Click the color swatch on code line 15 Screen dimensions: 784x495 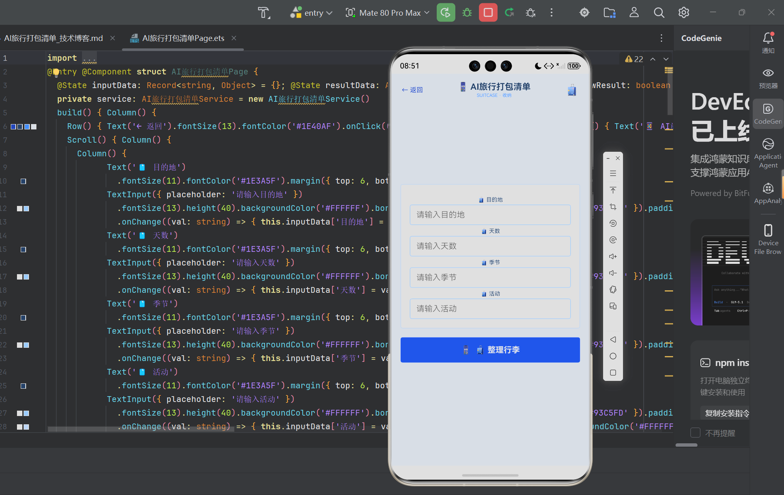point(24,249)
